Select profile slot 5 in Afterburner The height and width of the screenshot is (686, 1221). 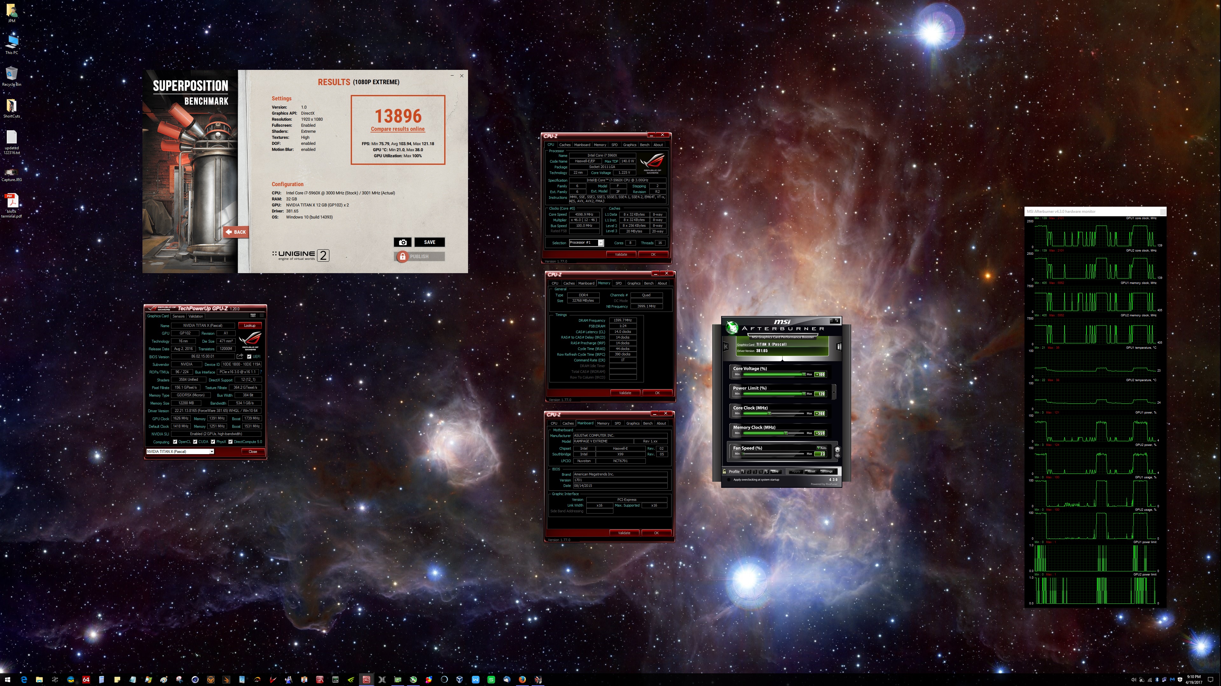pyautogui.click(x=767, y=472)
